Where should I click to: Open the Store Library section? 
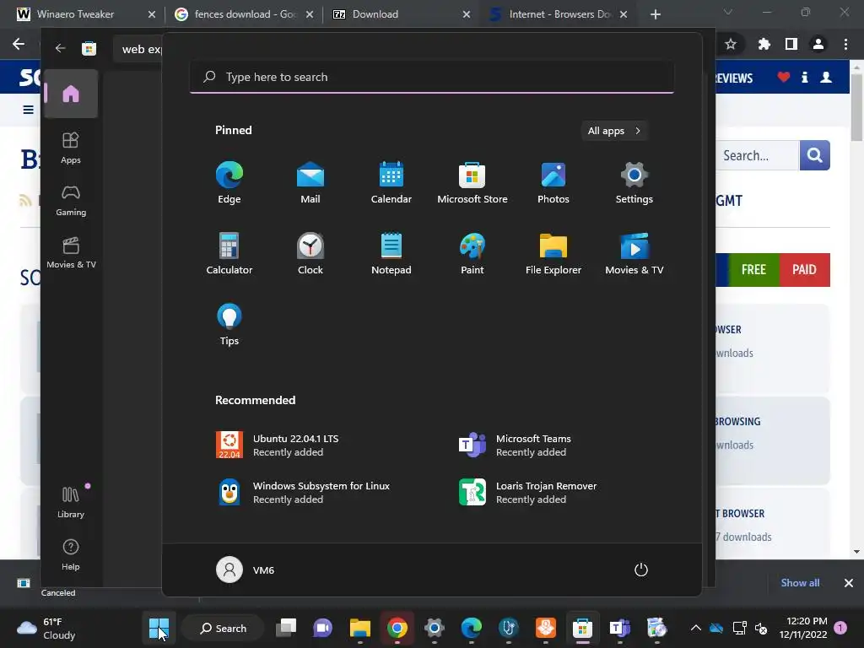pyautogui.click(x=71, y=502)
